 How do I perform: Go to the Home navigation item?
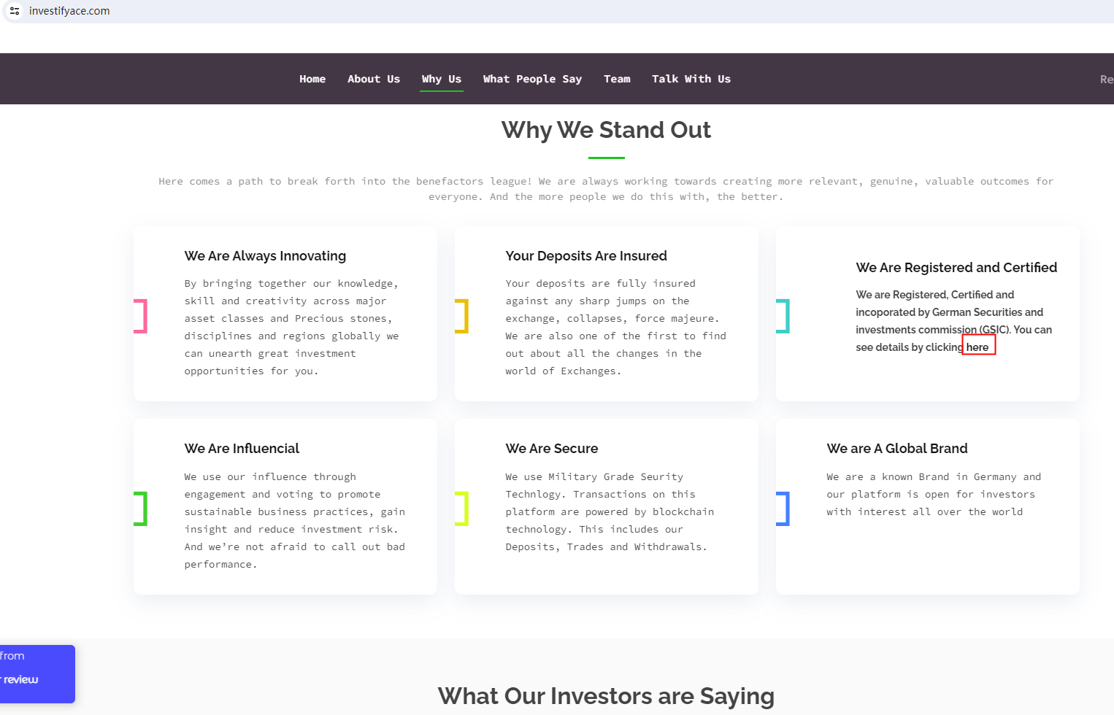click(312, 79)
